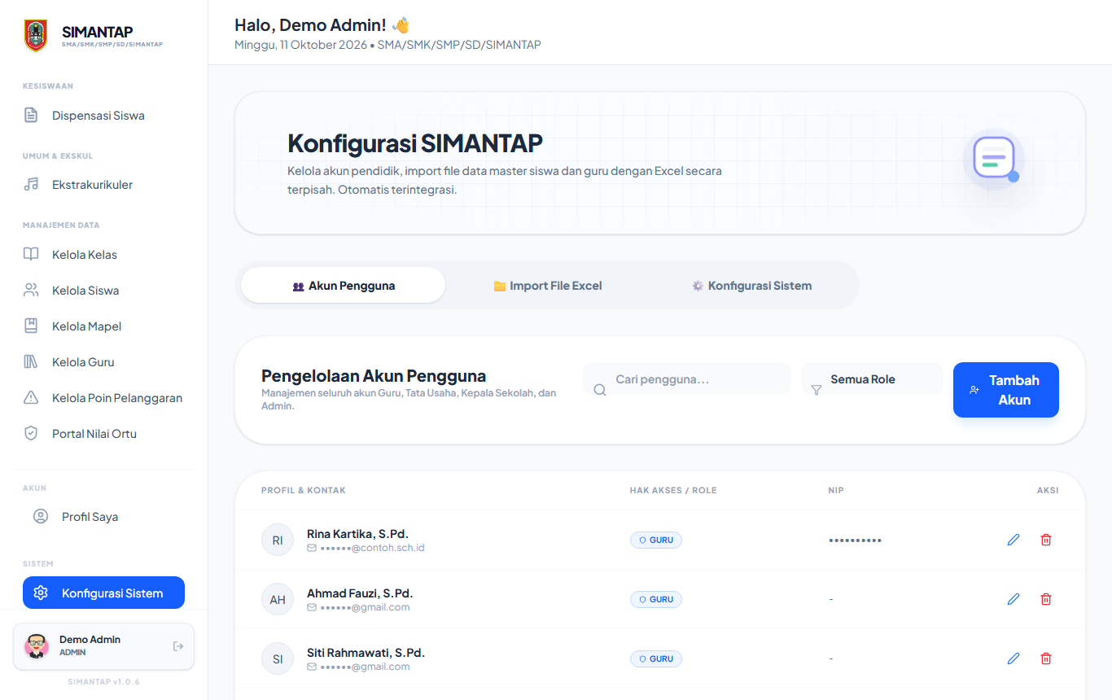Click the name Rina Kartika, S.Pd.
The width and height of the screenshot is (1112, 700).
click(357, 534)
